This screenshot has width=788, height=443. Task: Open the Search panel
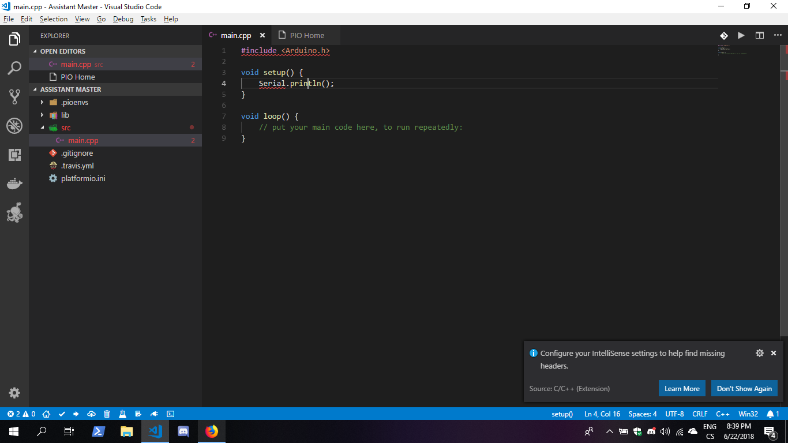coord(14,68)
